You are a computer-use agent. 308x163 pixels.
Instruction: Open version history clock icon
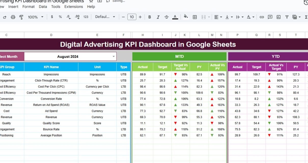306,2
